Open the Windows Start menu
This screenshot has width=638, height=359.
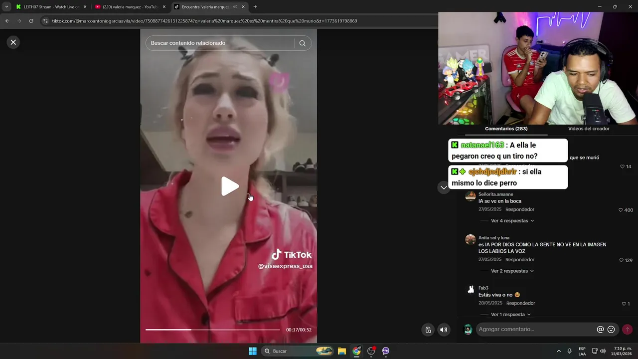[253, 351]
